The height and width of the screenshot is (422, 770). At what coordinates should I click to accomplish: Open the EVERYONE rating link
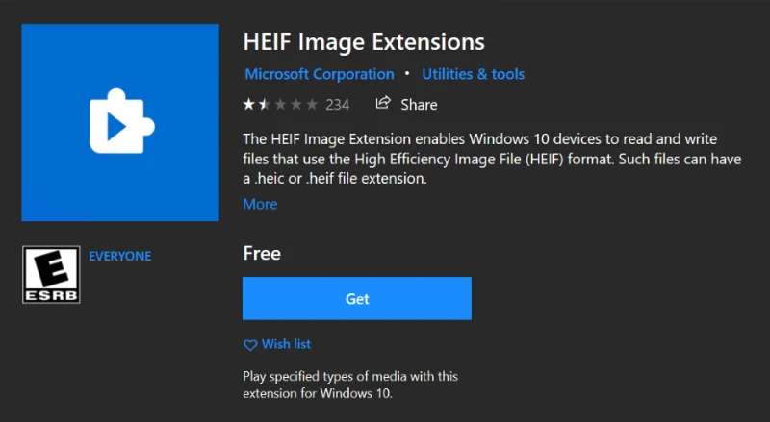[x=119, y=256]
